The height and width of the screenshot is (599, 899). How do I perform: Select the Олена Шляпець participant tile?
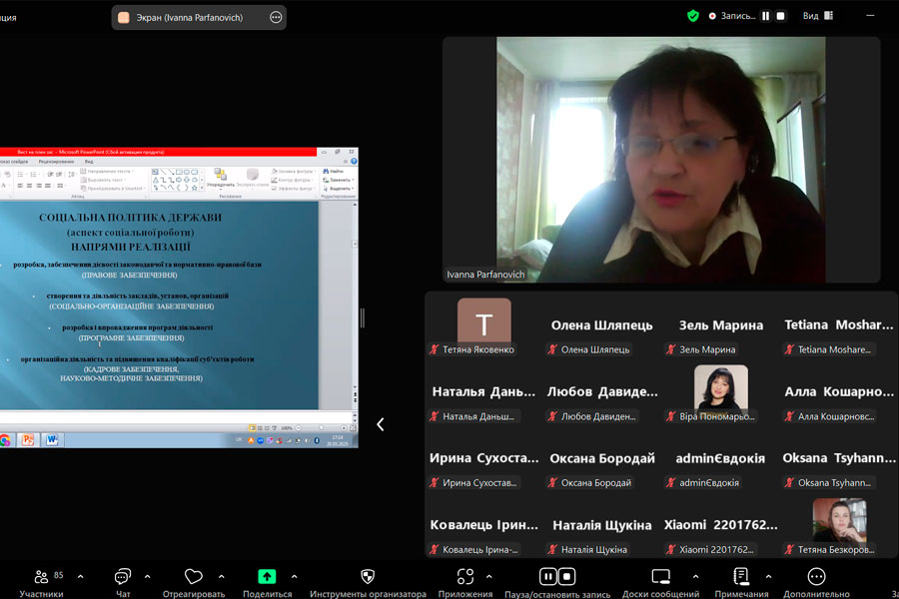pos(602,325)
